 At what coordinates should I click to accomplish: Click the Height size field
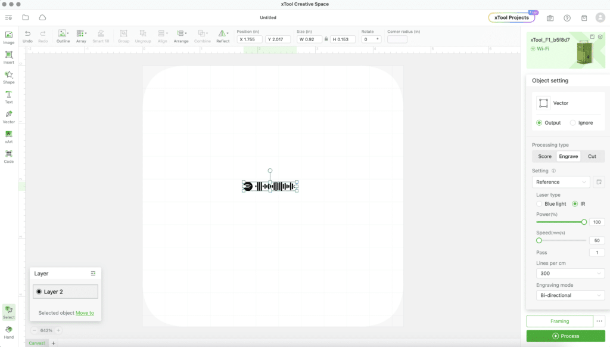click(343, 39)
